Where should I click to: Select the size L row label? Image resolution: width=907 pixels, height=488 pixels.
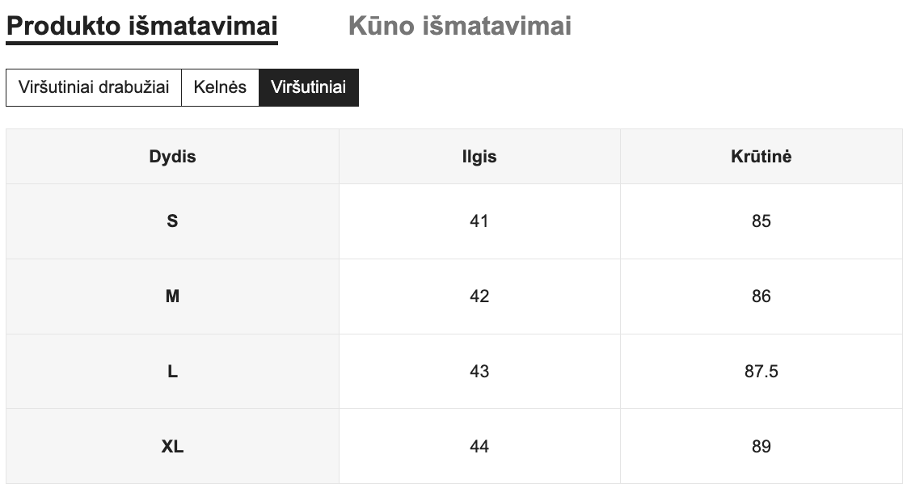[172, 371]
